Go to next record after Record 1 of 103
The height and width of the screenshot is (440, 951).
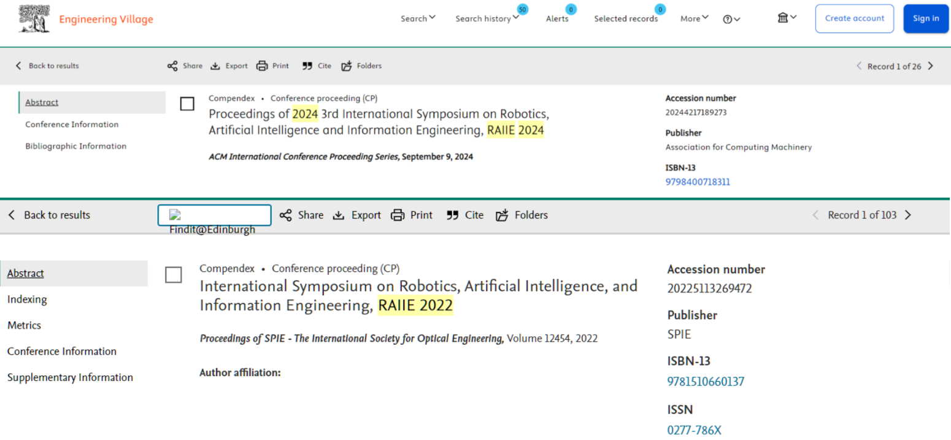click(x=908, y=215)
